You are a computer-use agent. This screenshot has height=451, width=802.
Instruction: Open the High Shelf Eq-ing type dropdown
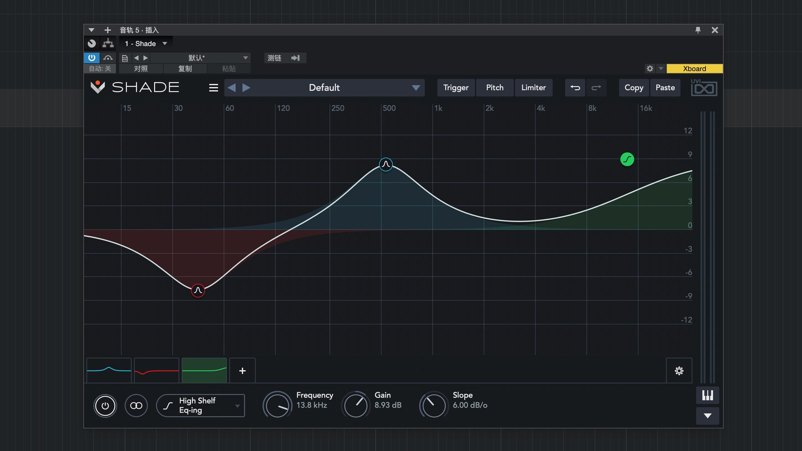point(200,405)
